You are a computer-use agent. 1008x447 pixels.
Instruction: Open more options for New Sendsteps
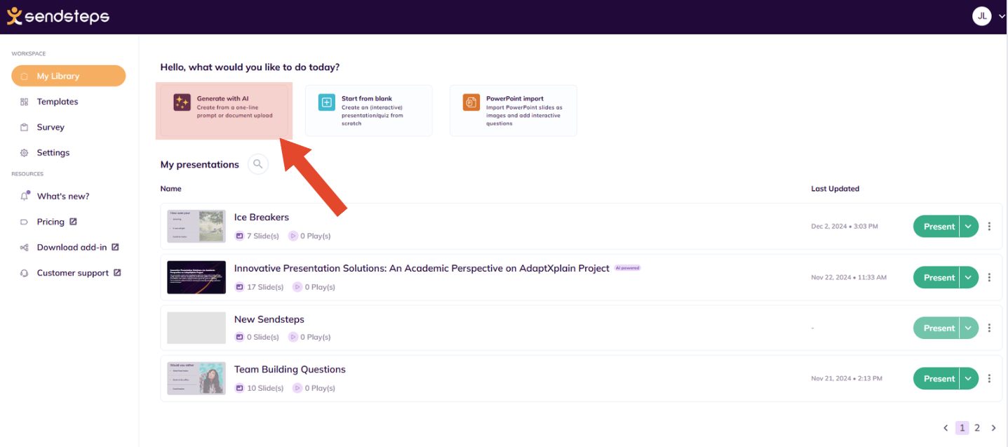(x=990, y=328)
